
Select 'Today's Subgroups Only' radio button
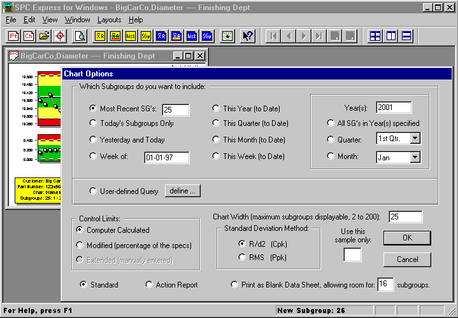[94, 123]
